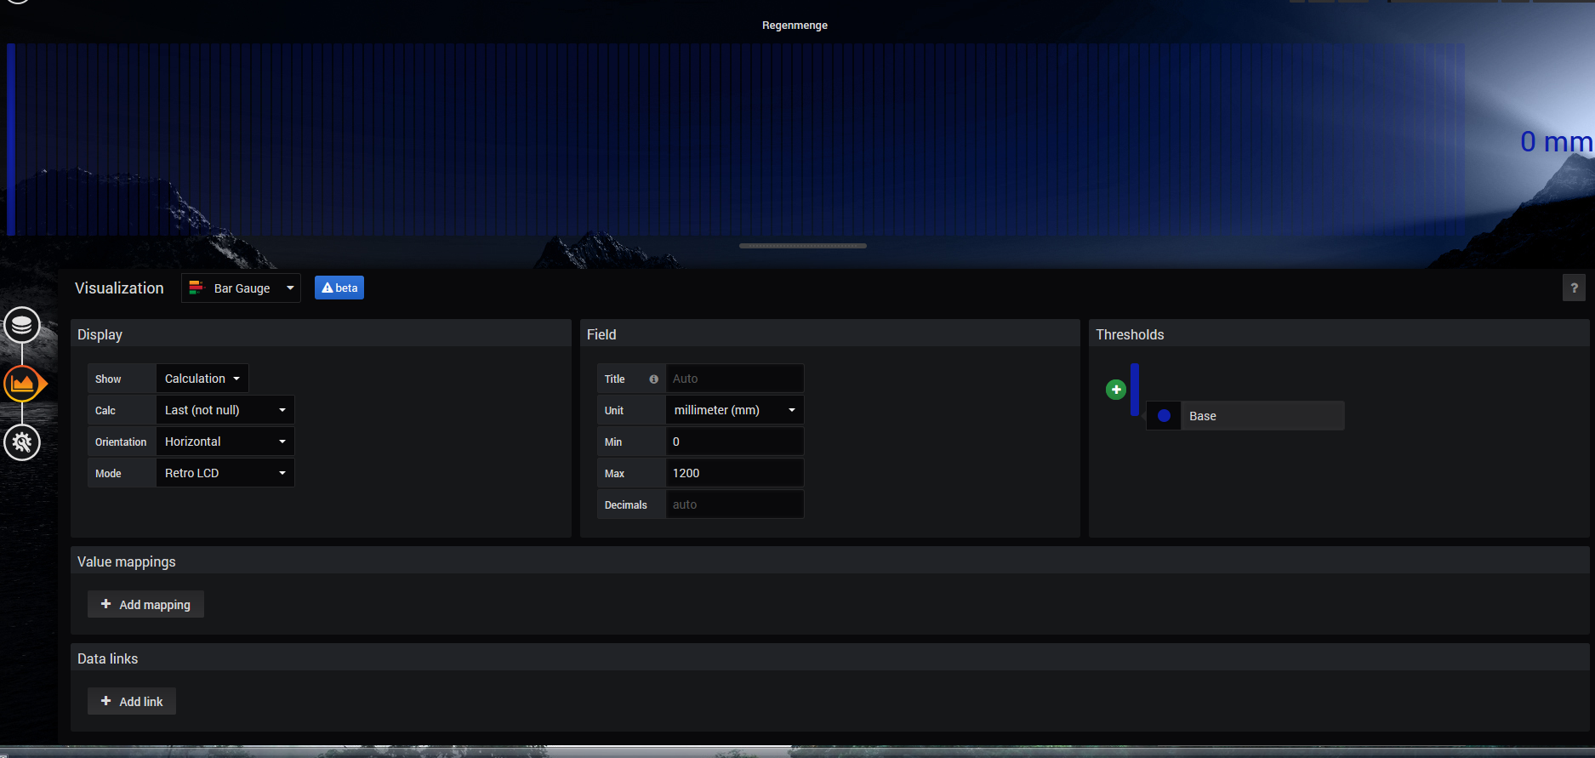
Task: Open the Queries (database) tab icon
Action: [x=22, y=325]
